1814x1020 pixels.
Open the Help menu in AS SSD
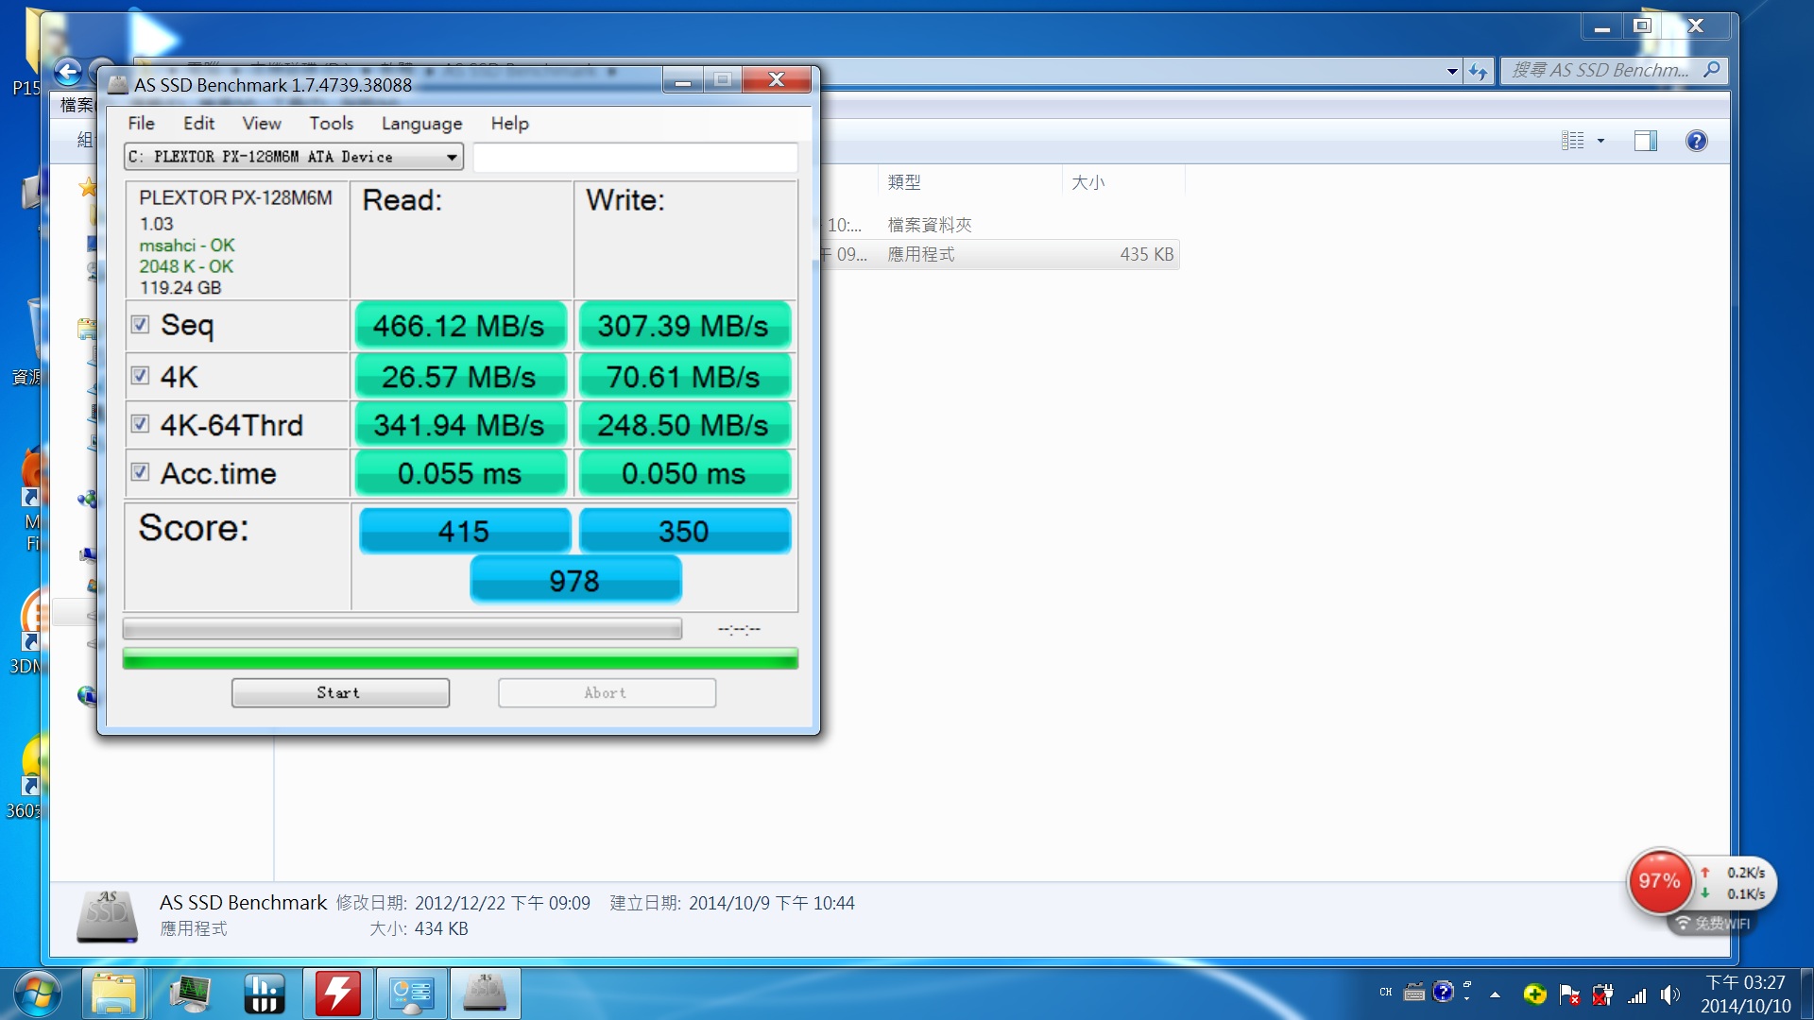pos(509,123)
